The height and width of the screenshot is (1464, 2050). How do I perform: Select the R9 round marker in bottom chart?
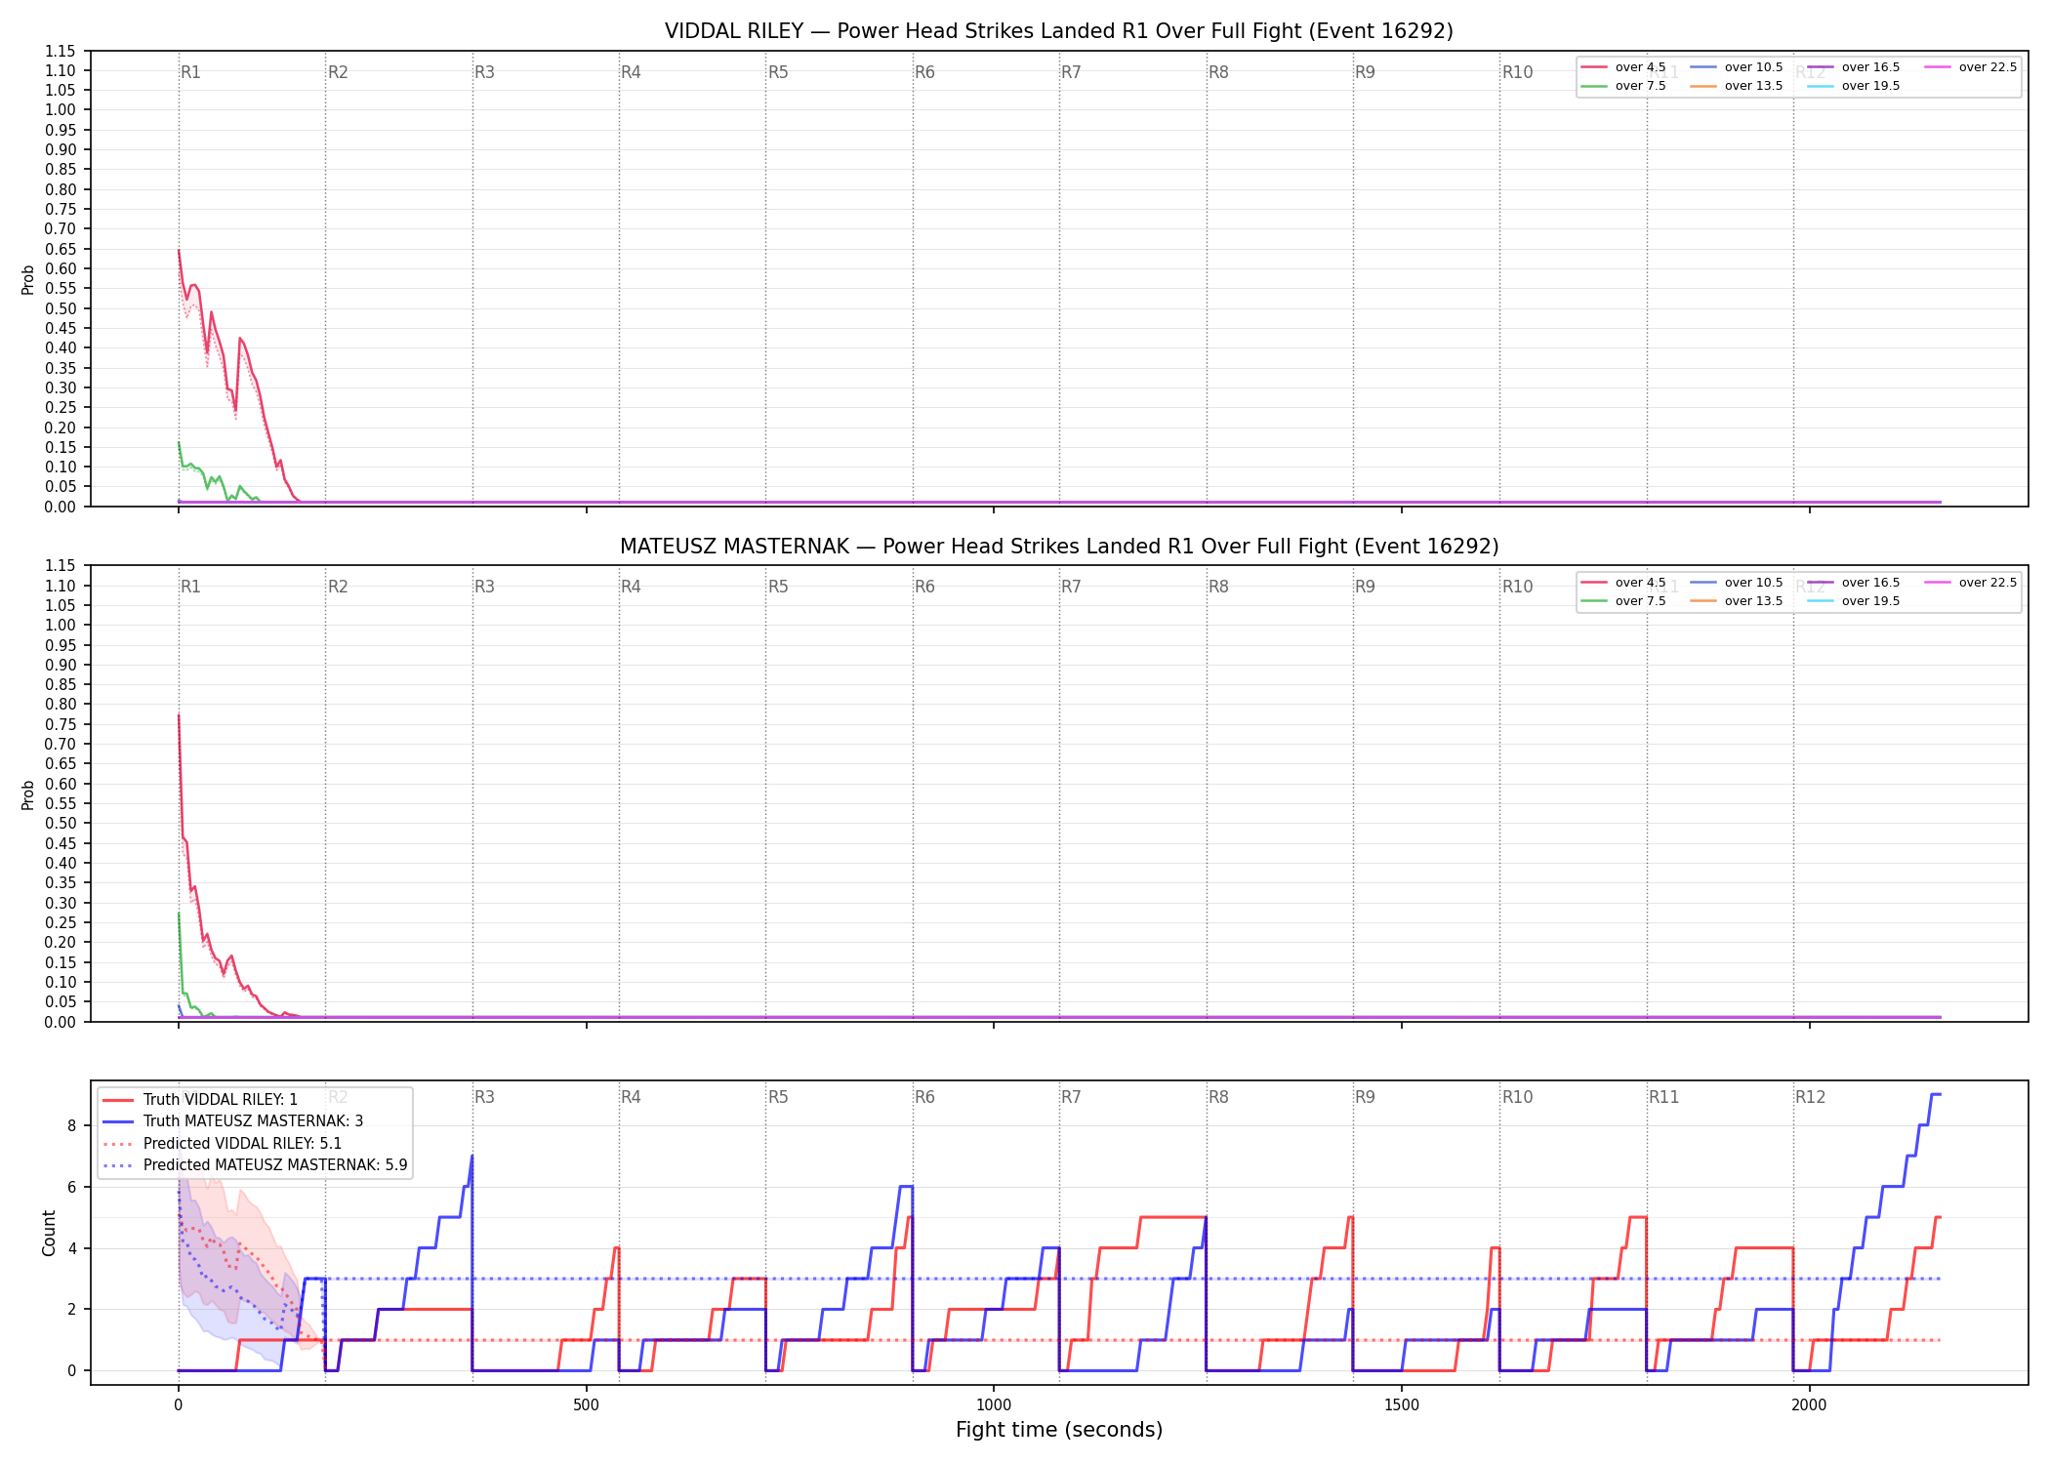[1365, 1097]
